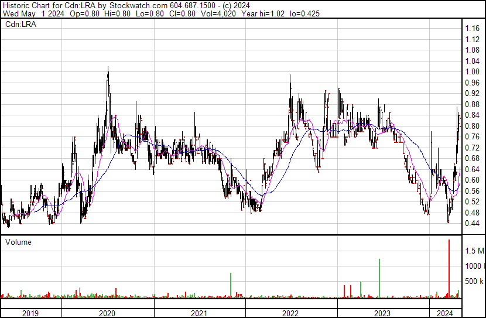Click the 'Vol=4,020' value in header

[x=218, y=13]
